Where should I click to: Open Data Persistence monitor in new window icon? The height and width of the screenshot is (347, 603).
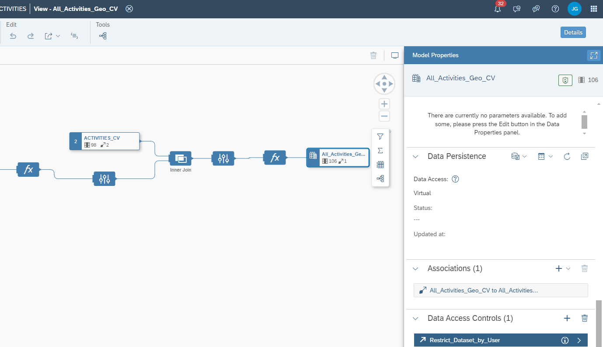pyautogui.click(x=584, y=156)
